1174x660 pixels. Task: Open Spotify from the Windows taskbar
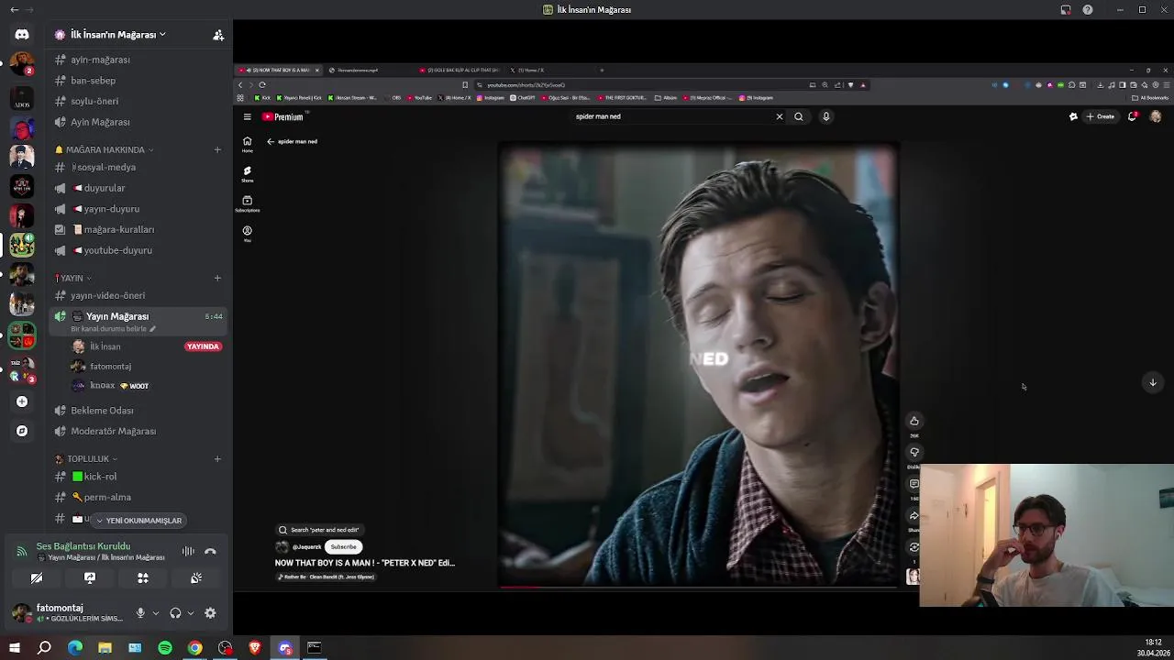pos(165,648)
